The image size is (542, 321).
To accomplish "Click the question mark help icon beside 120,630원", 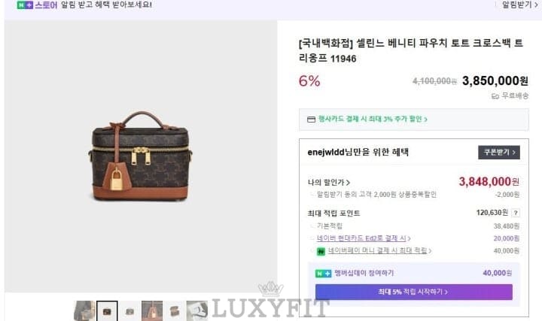I will click(x=516, y=213).
